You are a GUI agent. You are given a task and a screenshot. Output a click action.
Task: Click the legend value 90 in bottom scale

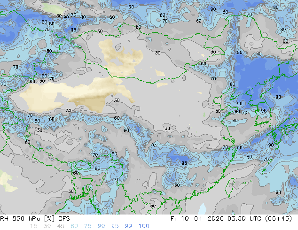pyautogui.click(x=101, y=226)
